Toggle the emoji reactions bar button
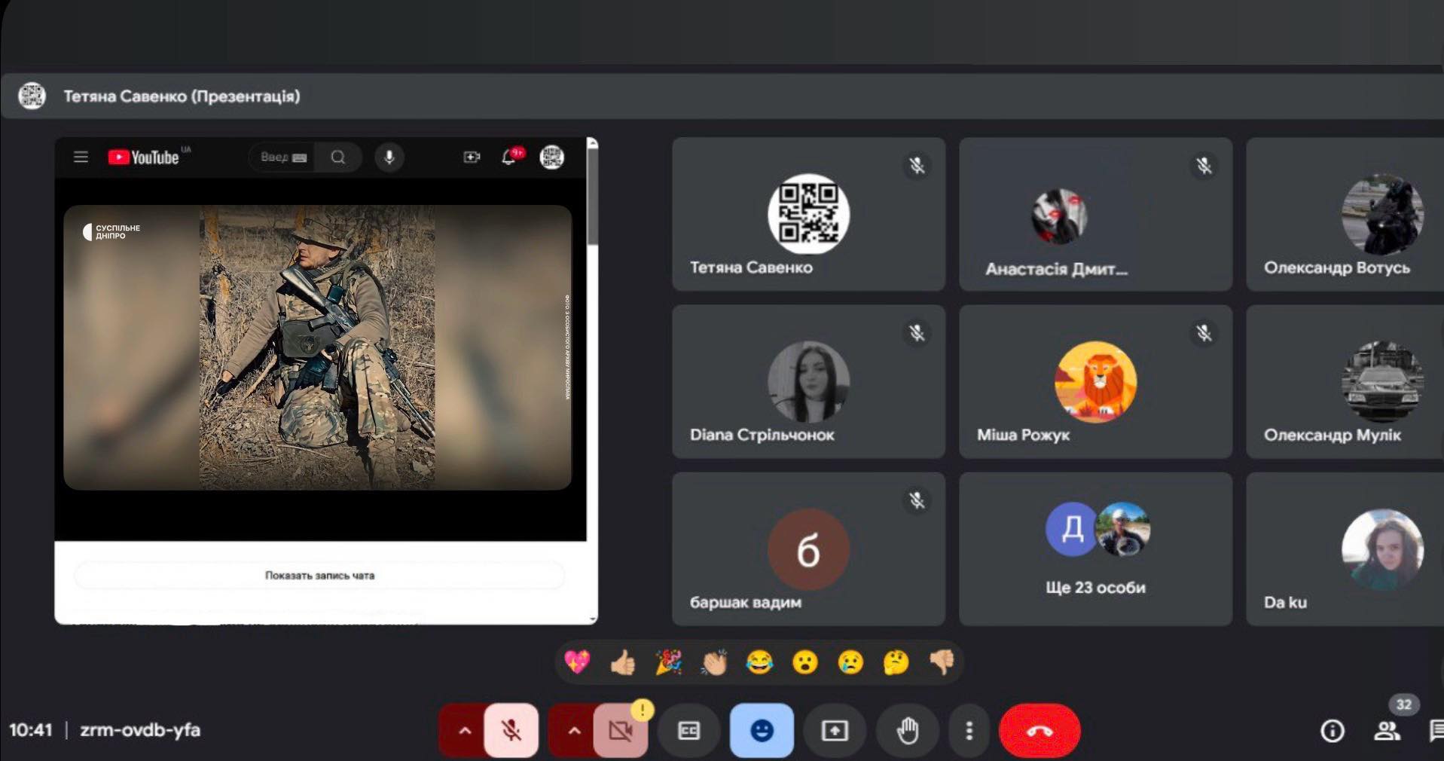This screenshot has width=1444, height=761. [762, 730]
